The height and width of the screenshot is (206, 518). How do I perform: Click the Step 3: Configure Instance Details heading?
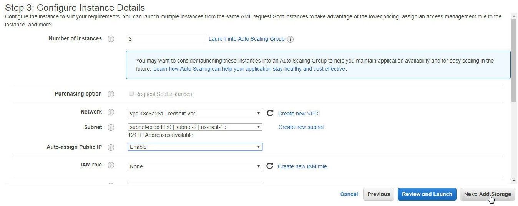[75, 7]
